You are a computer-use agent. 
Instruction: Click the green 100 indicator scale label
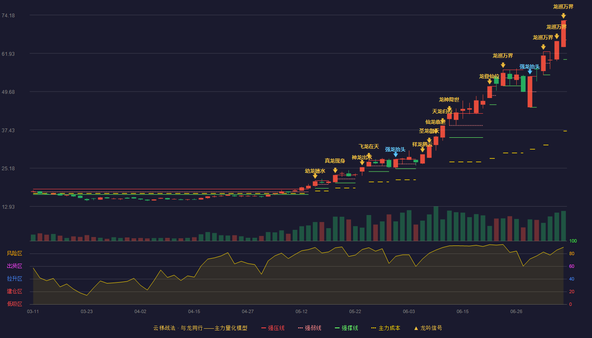573,241
